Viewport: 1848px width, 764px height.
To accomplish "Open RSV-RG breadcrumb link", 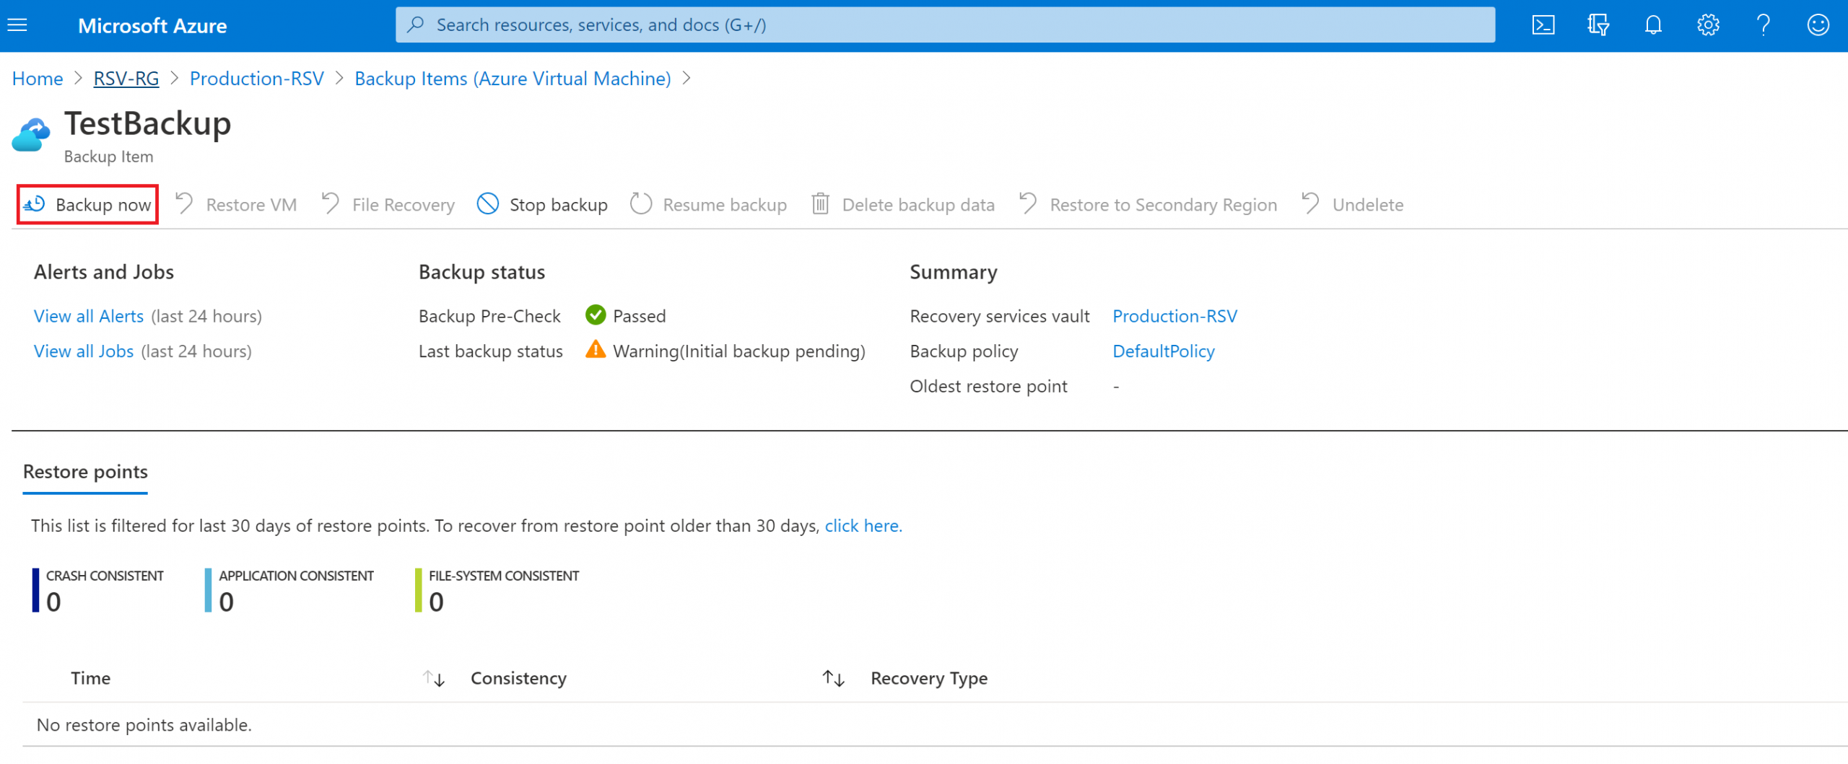I will [x=126, y=79].
